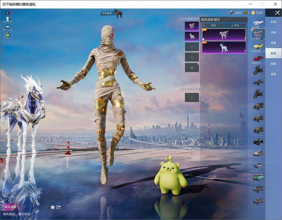Screen dimensions: 282x220
Task: Open the 战备 tab
Action: click(273, 64)
